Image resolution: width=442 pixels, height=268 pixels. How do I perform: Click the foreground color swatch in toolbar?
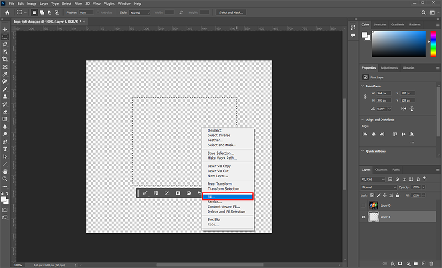(x=3, y=199)
